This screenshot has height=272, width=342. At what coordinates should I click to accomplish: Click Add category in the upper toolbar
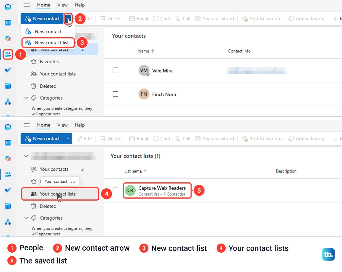coord(306,18)
